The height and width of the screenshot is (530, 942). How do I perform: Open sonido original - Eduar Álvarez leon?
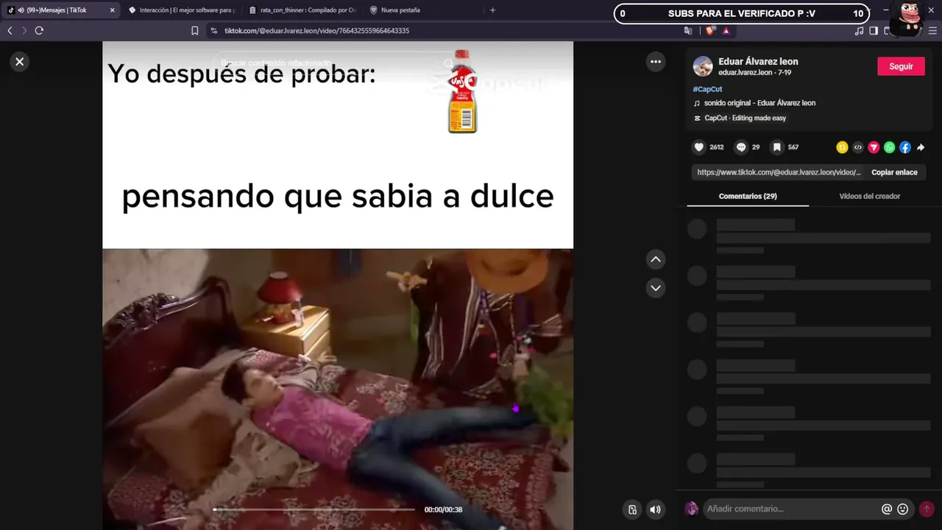pos(759,103)
